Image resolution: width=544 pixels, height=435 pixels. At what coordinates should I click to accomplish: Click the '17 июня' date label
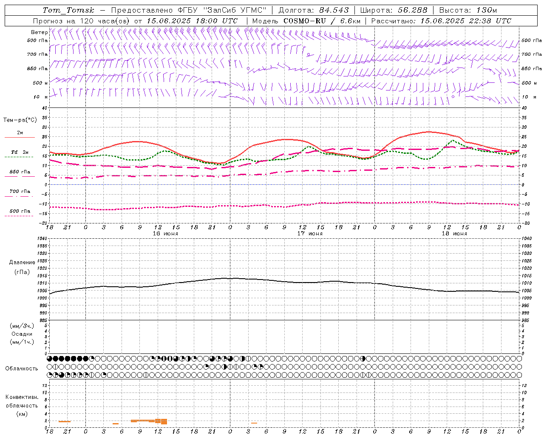coord(310,234)
